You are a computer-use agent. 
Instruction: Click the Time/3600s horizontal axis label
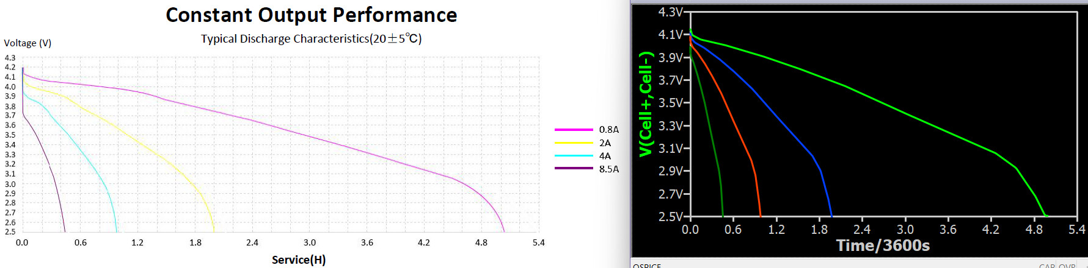tap(883, 245)
